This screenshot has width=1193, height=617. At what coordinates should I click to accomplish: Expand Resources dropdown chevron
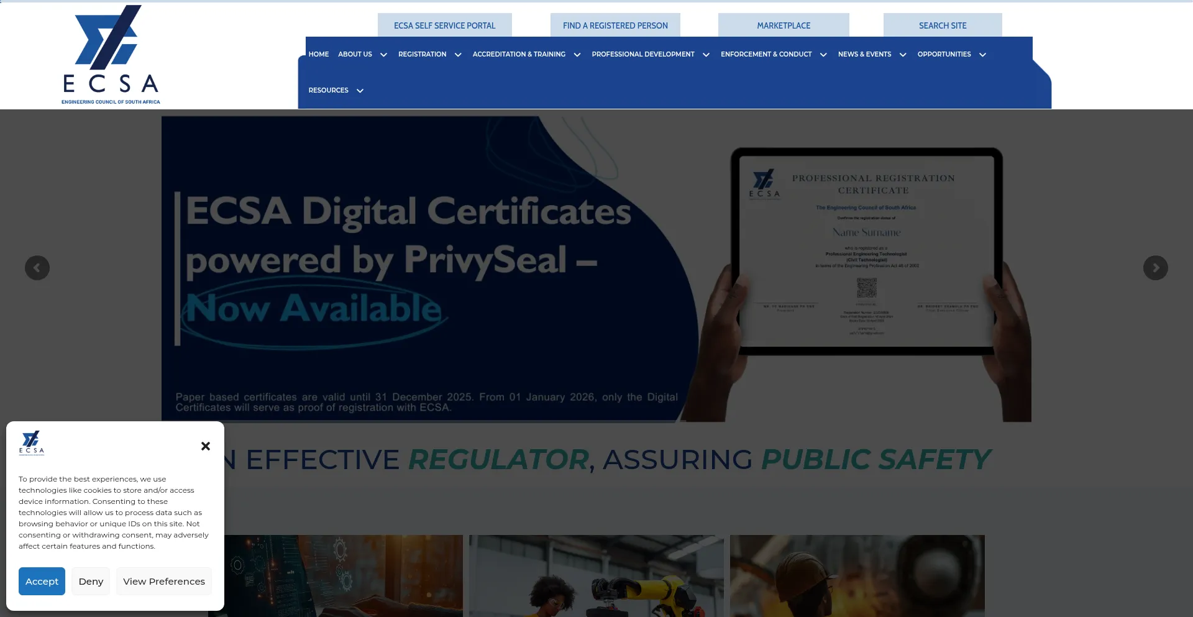pos(360,91)
